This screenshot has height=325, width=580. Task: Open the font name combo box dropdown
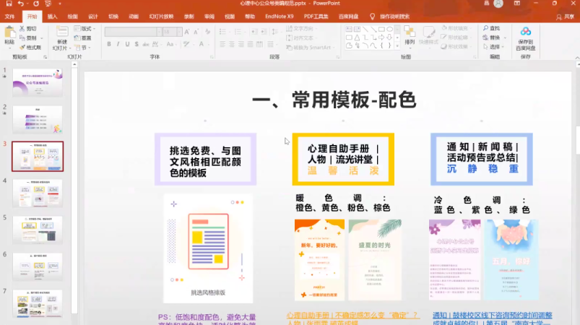(x=159, y=32)
